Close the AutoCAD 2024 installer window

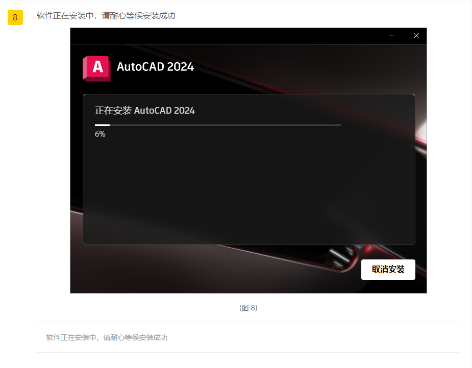416,36
